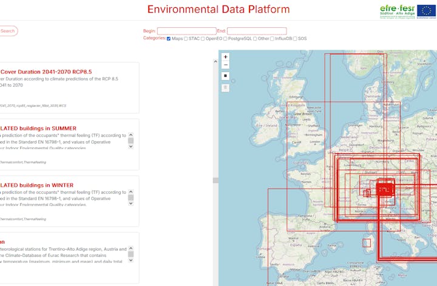The height and width of the screenshot is (286, 437).
Task: Click down arrow in SUMMER card description
Action: pos(130,147)
